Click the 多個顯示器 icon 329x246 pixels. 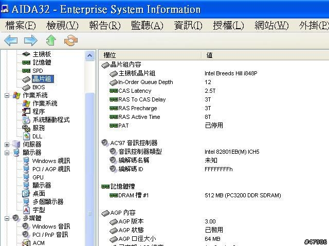[26, 201]
